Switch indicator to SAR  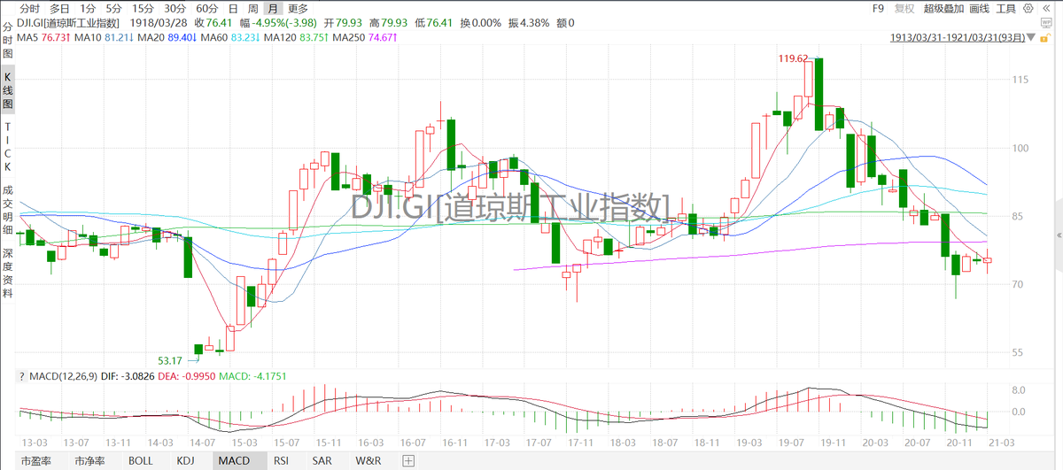(322, 460)
